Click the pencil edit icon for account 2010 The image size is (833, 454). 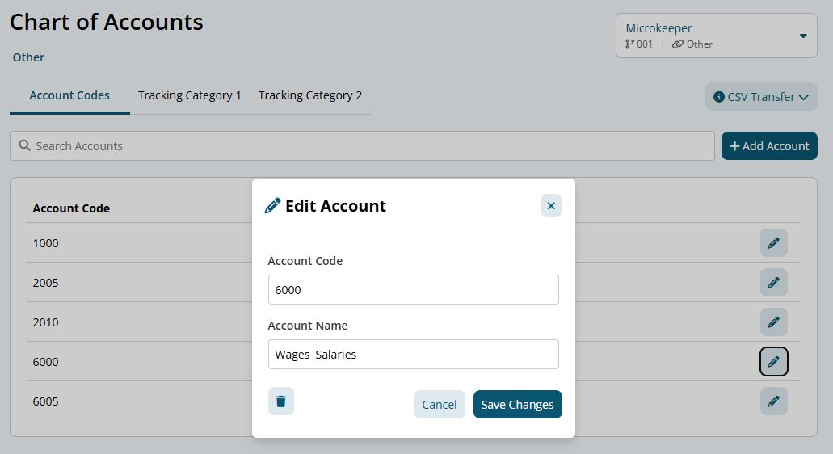click(x=773, y=322)
